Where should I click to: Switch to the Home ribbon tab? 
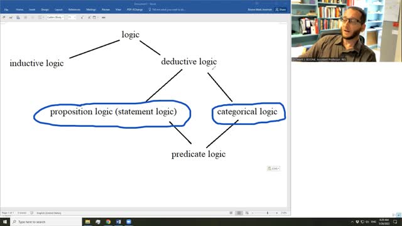pyautogui.click(x=19, y=10)
